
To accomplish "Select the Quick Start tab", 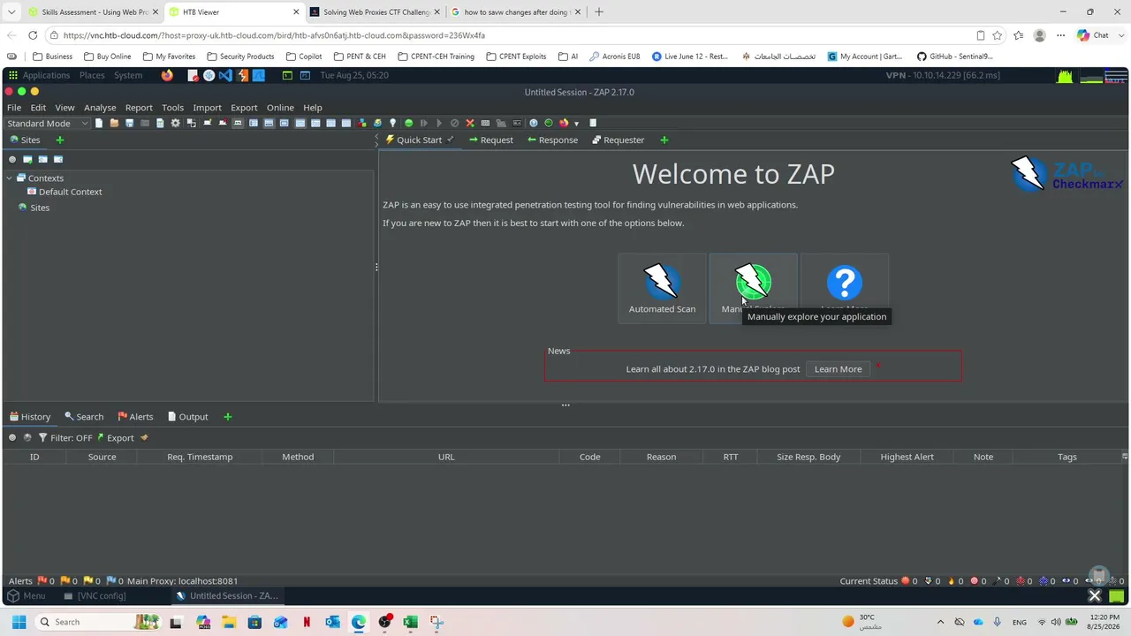I will (419, 140).
